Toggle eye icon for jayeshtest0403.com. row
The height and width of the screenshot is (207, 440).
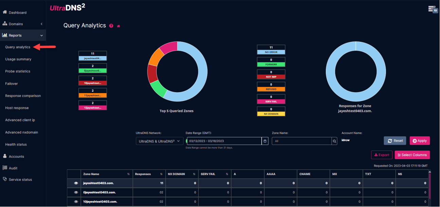pos(76,183)
